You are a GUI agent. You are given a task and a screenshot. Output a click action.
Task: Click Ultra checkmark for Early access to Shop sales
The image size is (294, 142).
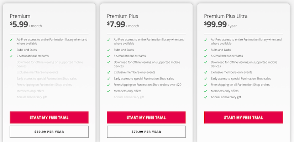pos(206,79)
